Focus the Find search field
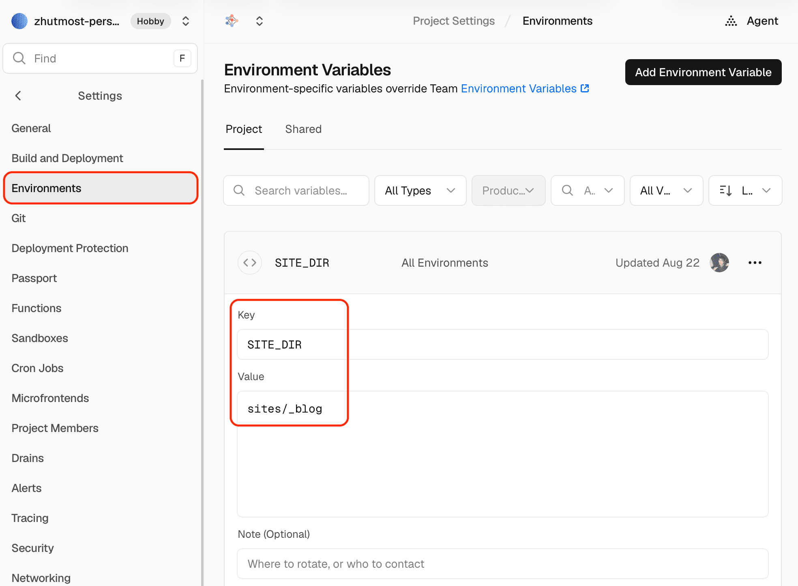This screenshot has width=798, height=586. point(100,58)
